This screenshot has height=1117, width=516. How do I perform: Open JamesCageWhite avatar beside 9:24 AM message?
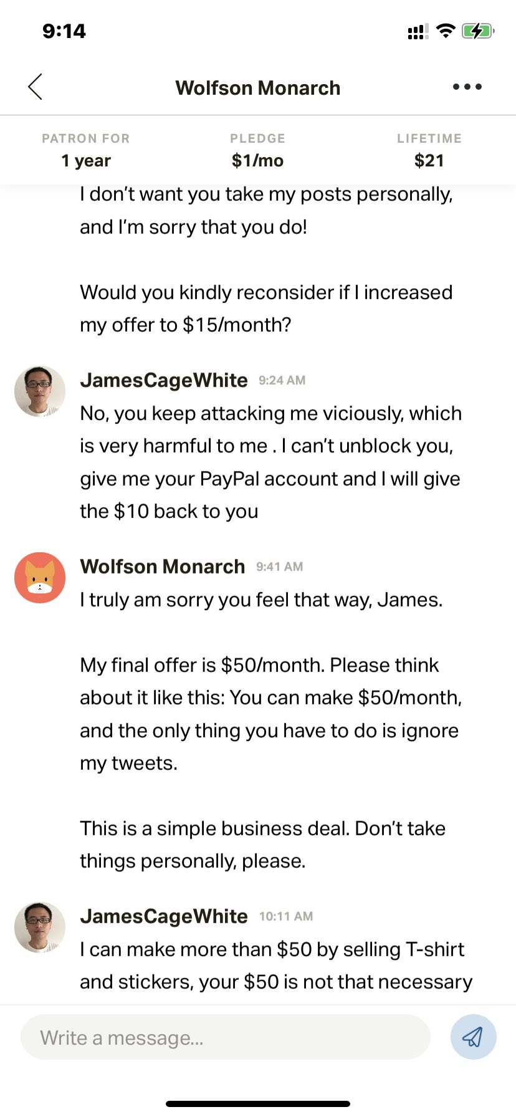(x=40, y=391)
